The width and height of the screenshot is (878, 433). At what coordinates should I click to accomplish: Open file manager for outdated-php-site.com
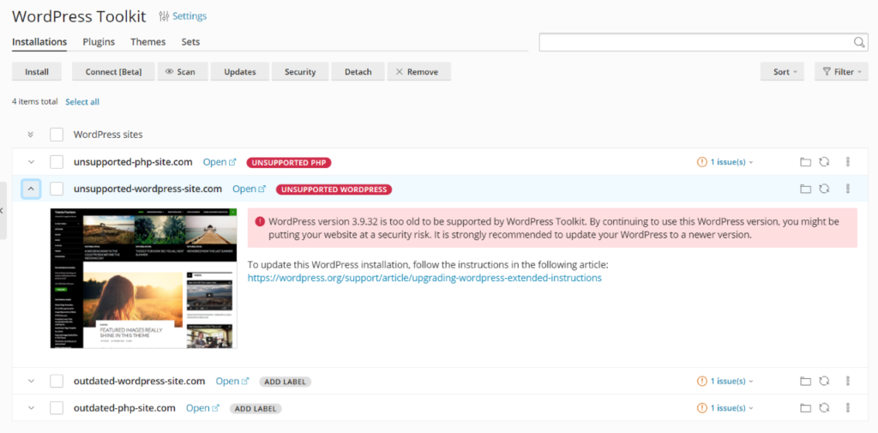point(805,408)
